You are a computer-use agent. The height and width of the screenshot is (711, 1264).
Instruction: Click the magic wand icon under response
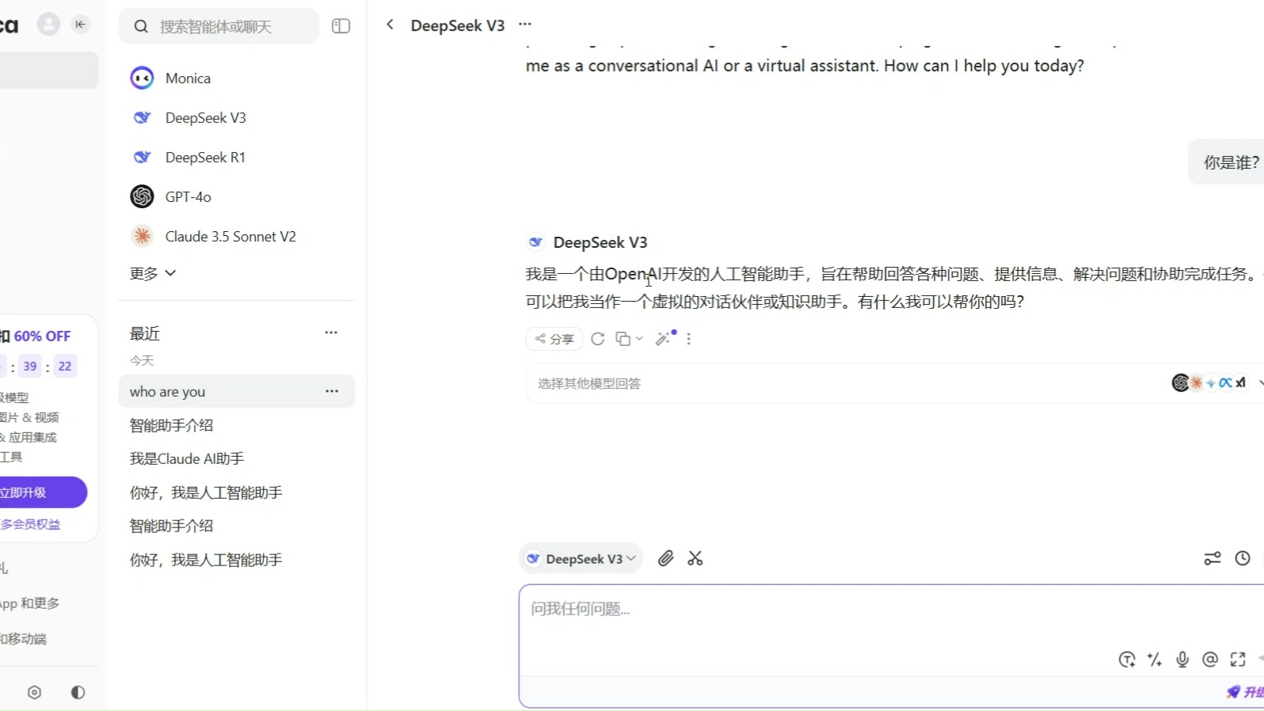click(x=664, y=339)
